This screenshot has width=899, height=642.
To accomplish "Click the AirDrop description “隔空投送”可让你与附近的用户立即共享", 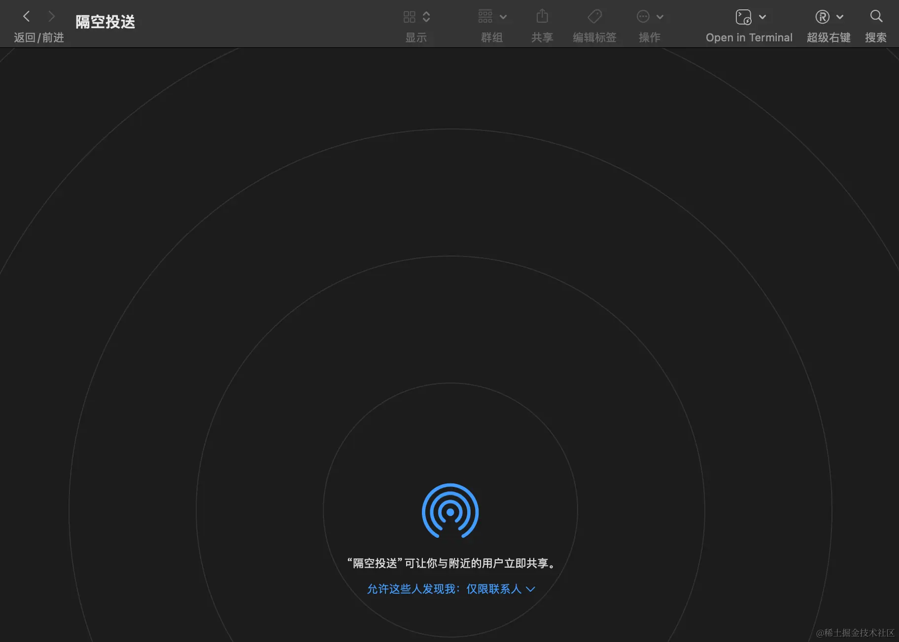I will pos(451,563).
